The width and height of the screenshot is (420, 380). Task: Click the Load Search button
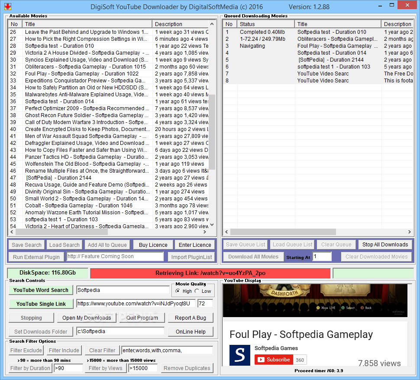pyautogui.click(x=64, y=245)
